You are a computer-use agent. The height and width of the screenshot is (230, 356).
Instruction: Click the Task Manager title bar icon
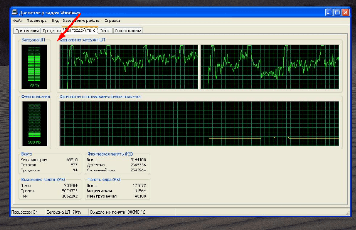15,12
